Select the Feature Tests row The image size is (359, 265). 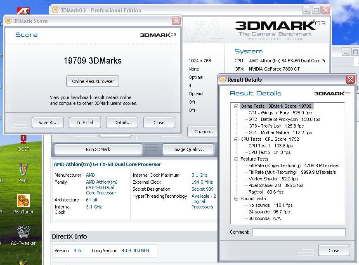(254, 159)
